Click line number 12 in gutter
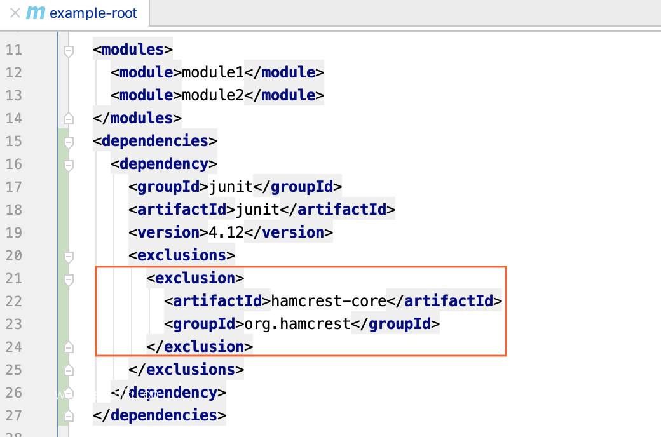The image size is (661, 437). (x=13, y=72)
